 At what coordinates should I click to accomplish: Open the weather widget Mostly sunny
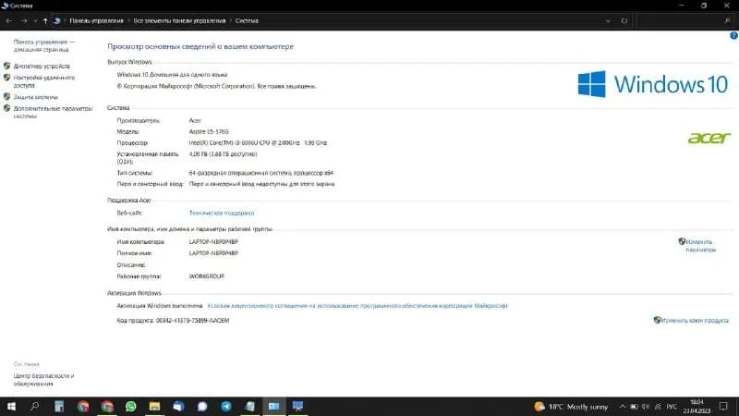coord(571,407)
